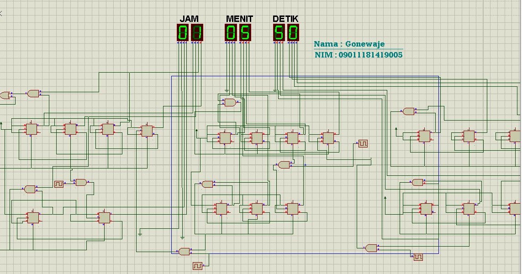Image resolution: width=522 pixels, height=274 pixels.
Task: Select the MENIT tens-digit display showing 0
Action: pos(230,32)
